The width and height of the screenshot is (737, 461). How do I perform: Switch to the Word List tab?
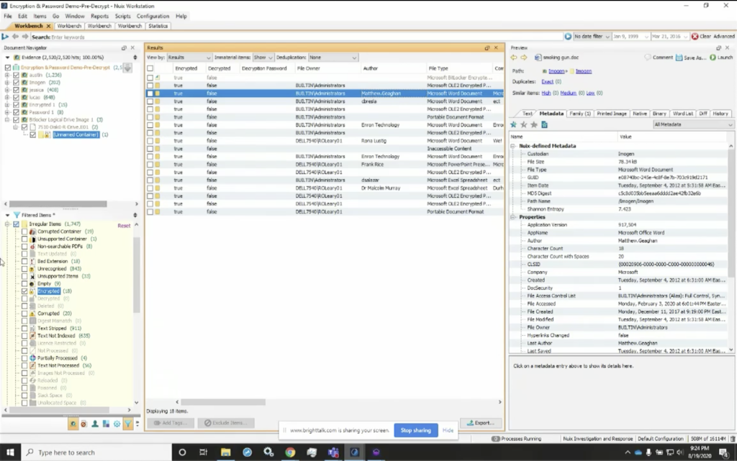682,114
